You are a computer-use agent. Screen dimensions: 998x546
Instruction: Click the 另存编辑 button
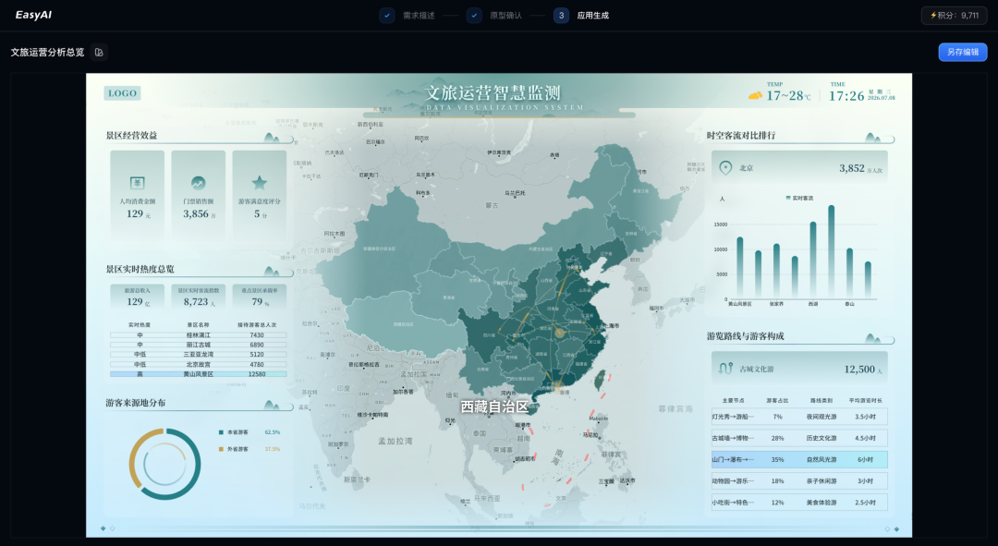click(x=962, y=52)
